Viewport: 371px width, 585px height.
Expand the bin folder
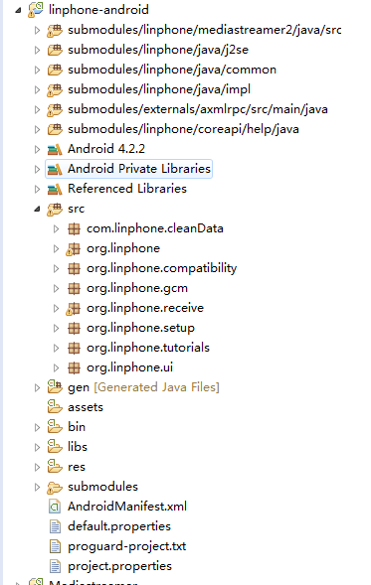tap(37, 427)
